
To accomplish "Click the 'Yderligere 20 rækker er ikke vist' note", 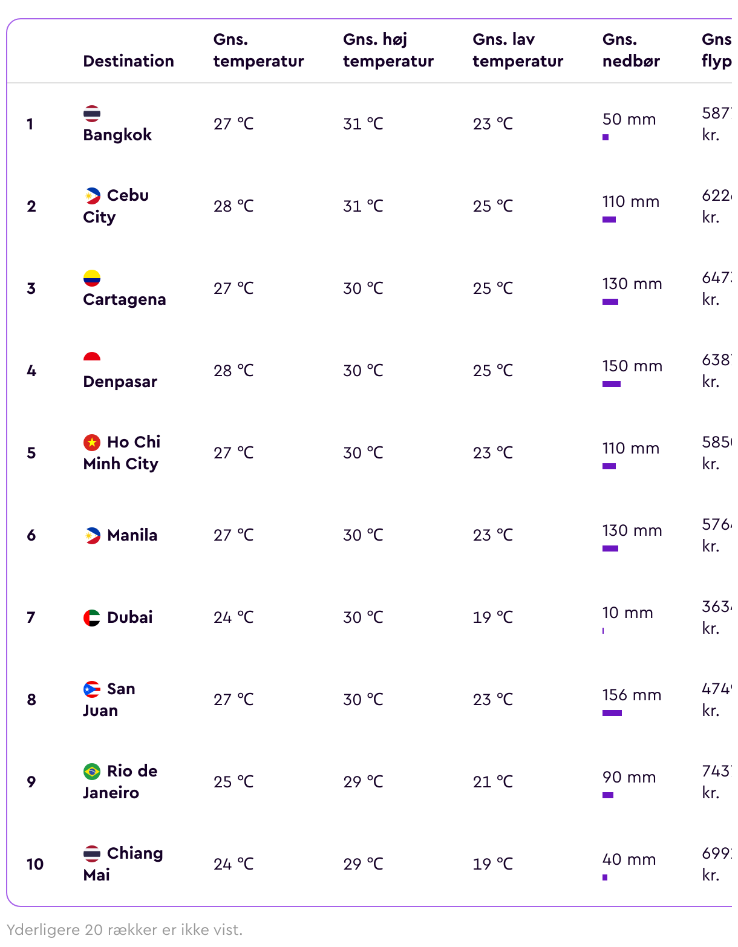I will click(x=125, y=930).
